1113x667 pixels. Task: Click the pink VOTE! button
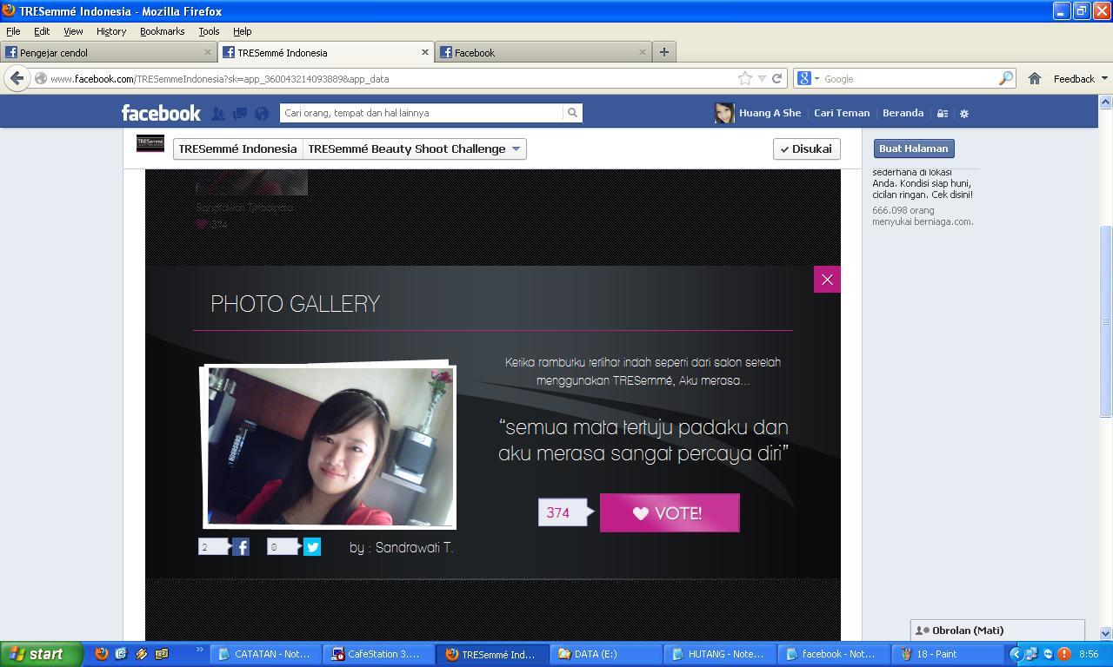click(x=670, y=513)
